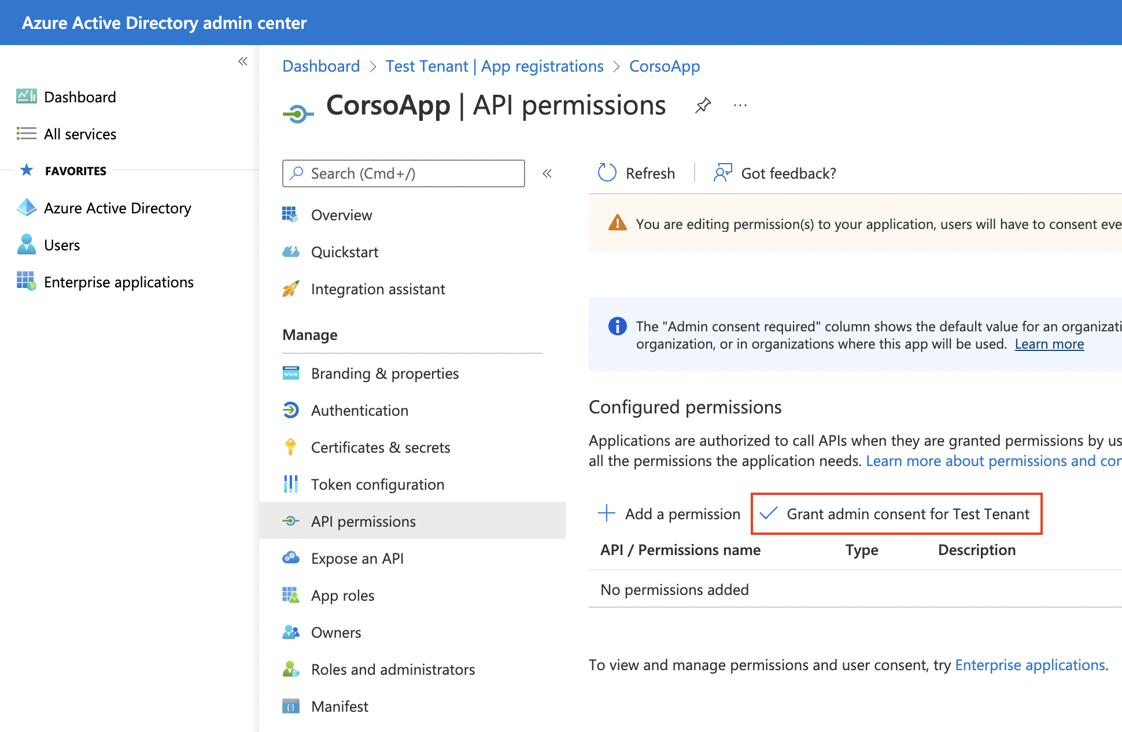Open the App roles section
Screen dimensions: 1122x732
342,595
